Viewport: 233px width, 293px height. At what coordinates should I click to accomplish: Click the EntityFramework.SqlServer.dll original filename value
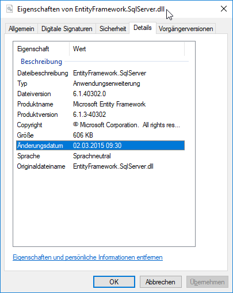tap(113, 166)
